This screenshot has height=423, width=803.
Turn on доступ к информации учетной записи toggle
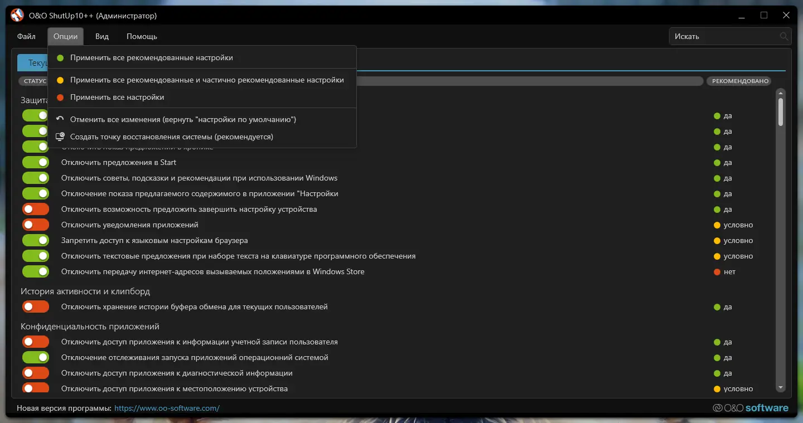[x=36, y=342]
